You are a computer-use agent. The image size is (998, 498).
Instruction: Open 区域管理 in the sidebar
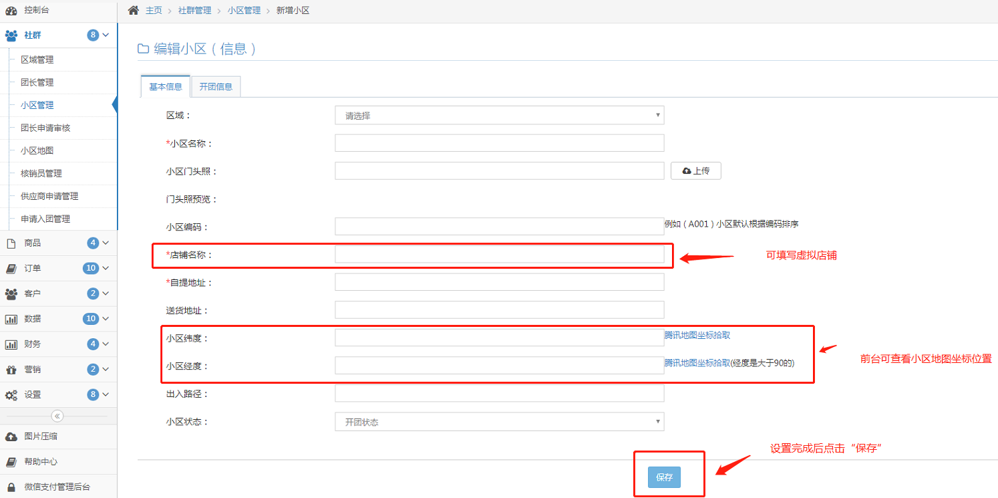point(37,59)
